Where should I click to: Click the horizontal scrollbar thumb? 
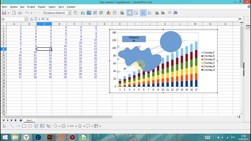point(58,117)
